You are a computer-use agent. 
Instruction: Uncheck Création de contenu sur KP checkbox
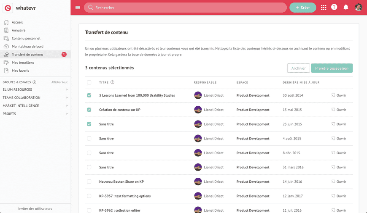(89, 110)
